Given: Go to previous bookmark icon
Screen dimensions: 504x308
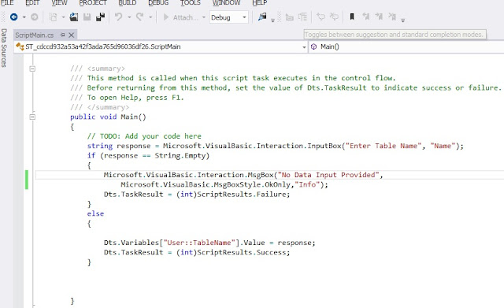Looking at the screenshot, I should coord(365,17).
